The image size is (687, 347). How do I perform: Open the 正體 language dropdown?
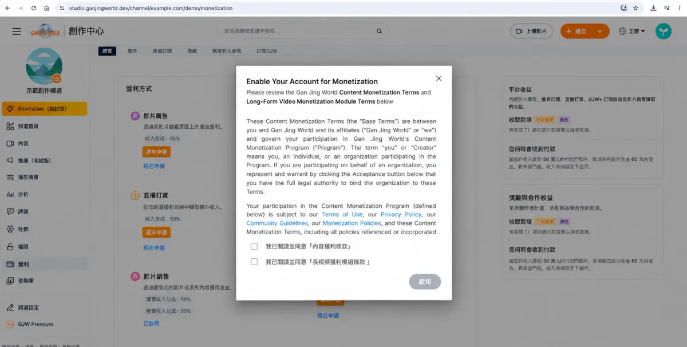(632, 31)
